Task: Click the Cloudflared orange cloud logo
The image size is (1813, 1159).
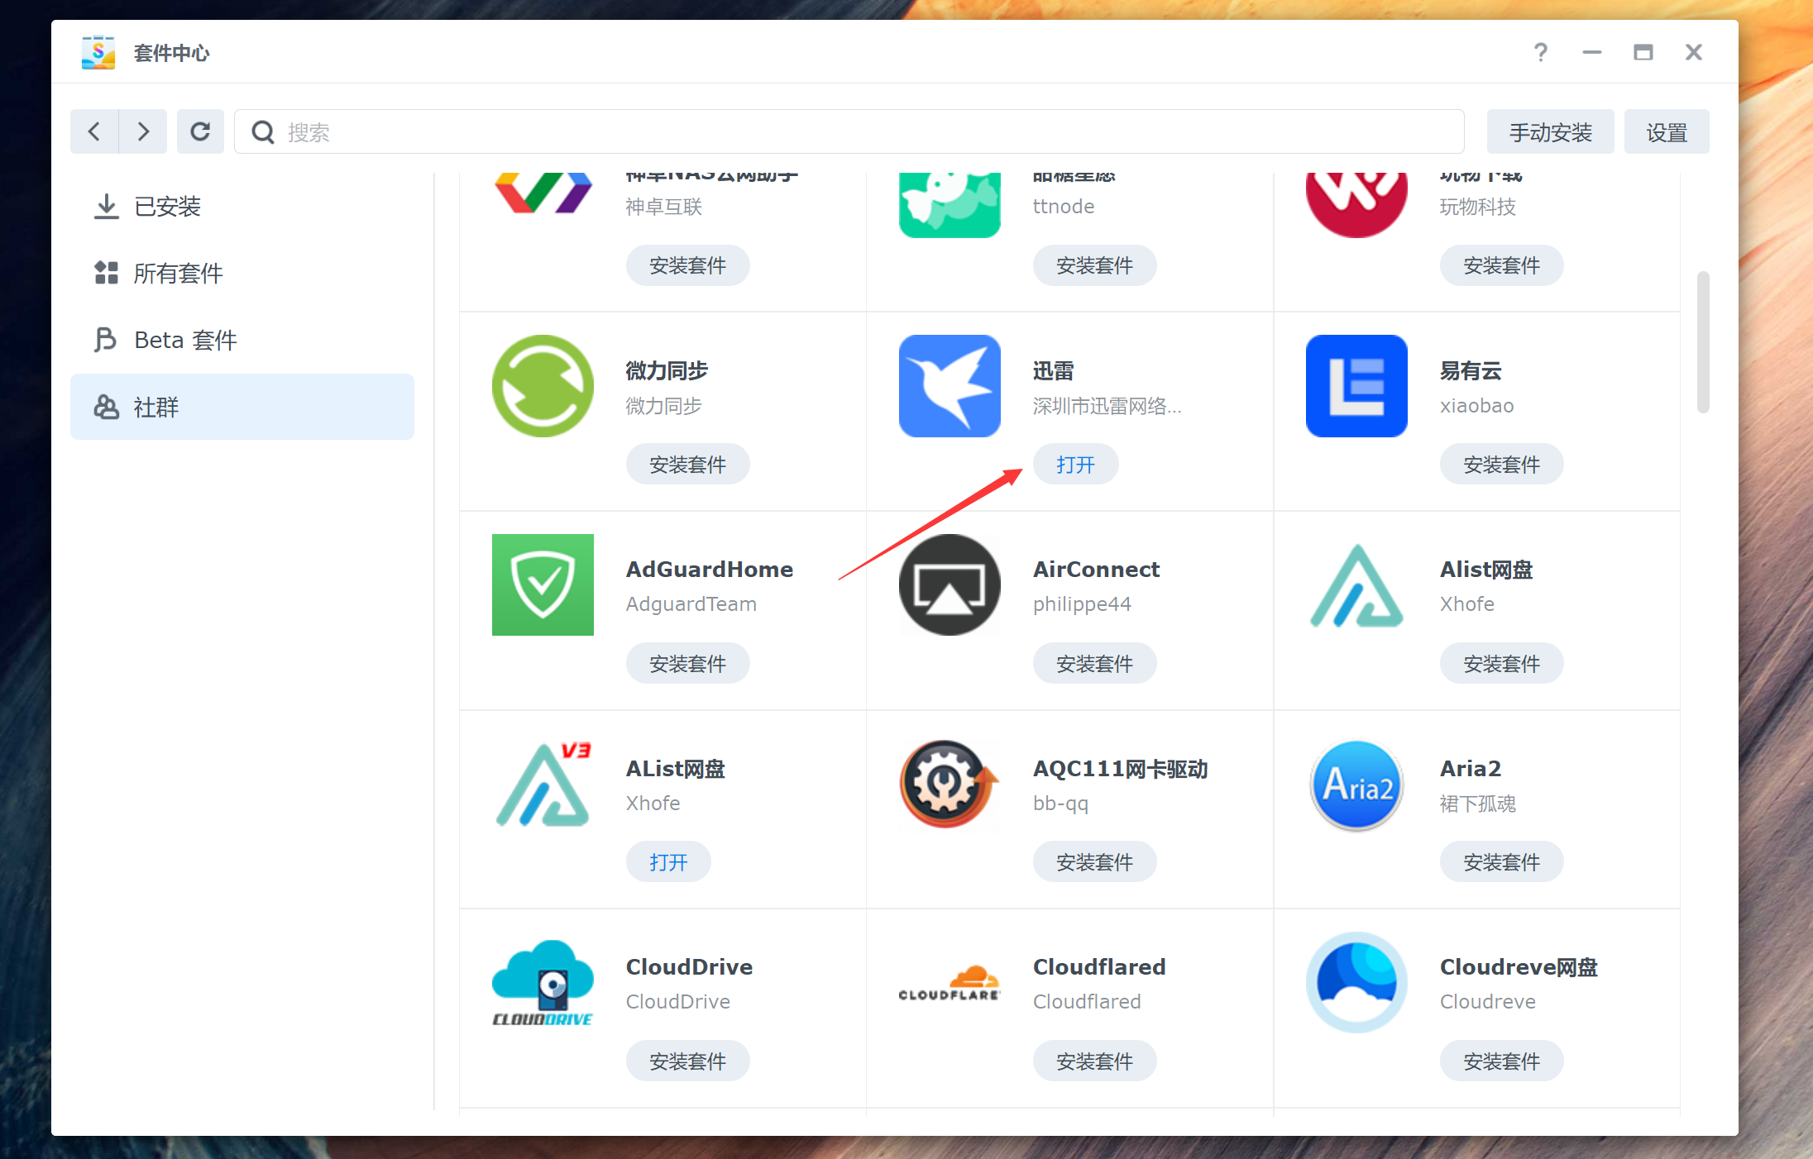Action: coord(950,983)
